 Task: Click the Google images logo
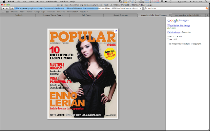(x=178, y=20)
